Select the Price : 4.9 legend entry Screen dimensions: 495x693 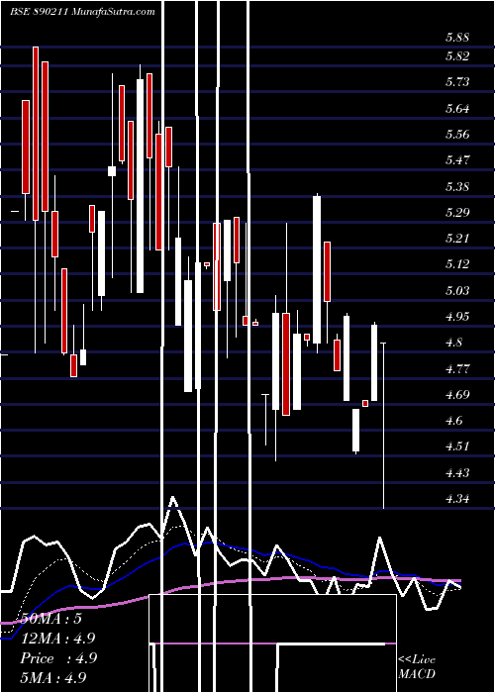[x=58, y=658]
